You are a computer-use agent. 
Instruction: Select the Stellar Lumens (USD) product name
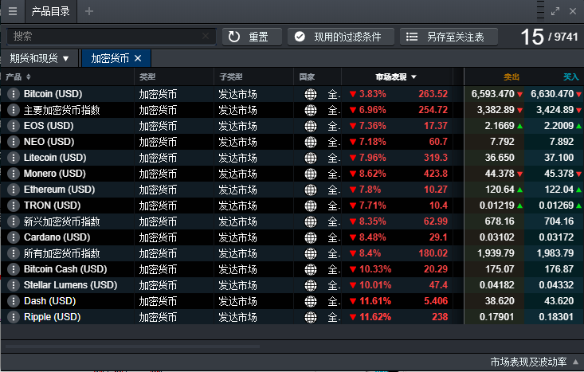tap(70, 285)
